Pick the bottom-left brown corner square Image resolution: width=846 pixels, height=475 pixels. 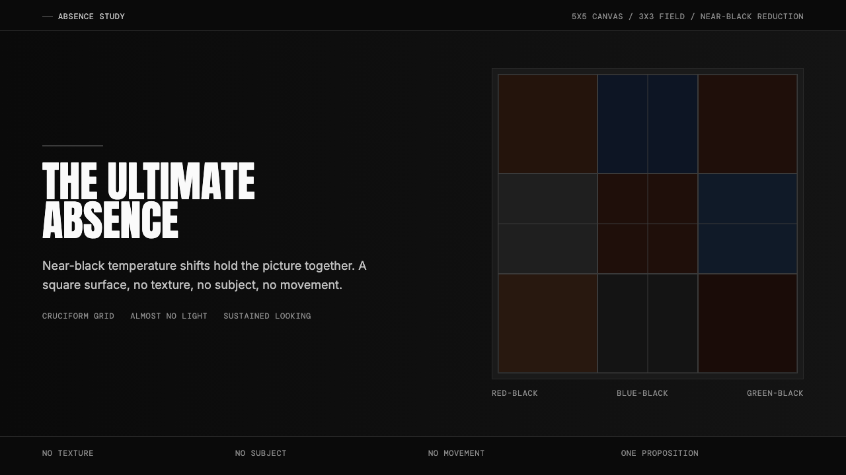548,323
